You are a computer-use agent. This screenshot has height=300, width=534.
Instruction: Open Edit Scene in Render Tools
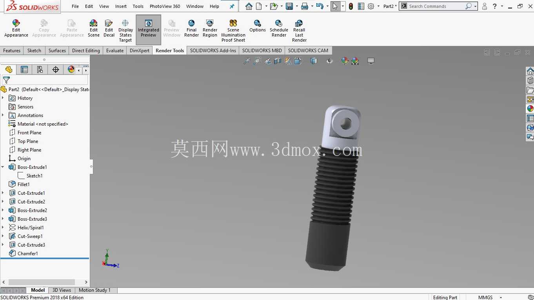(x=93, y=28)
